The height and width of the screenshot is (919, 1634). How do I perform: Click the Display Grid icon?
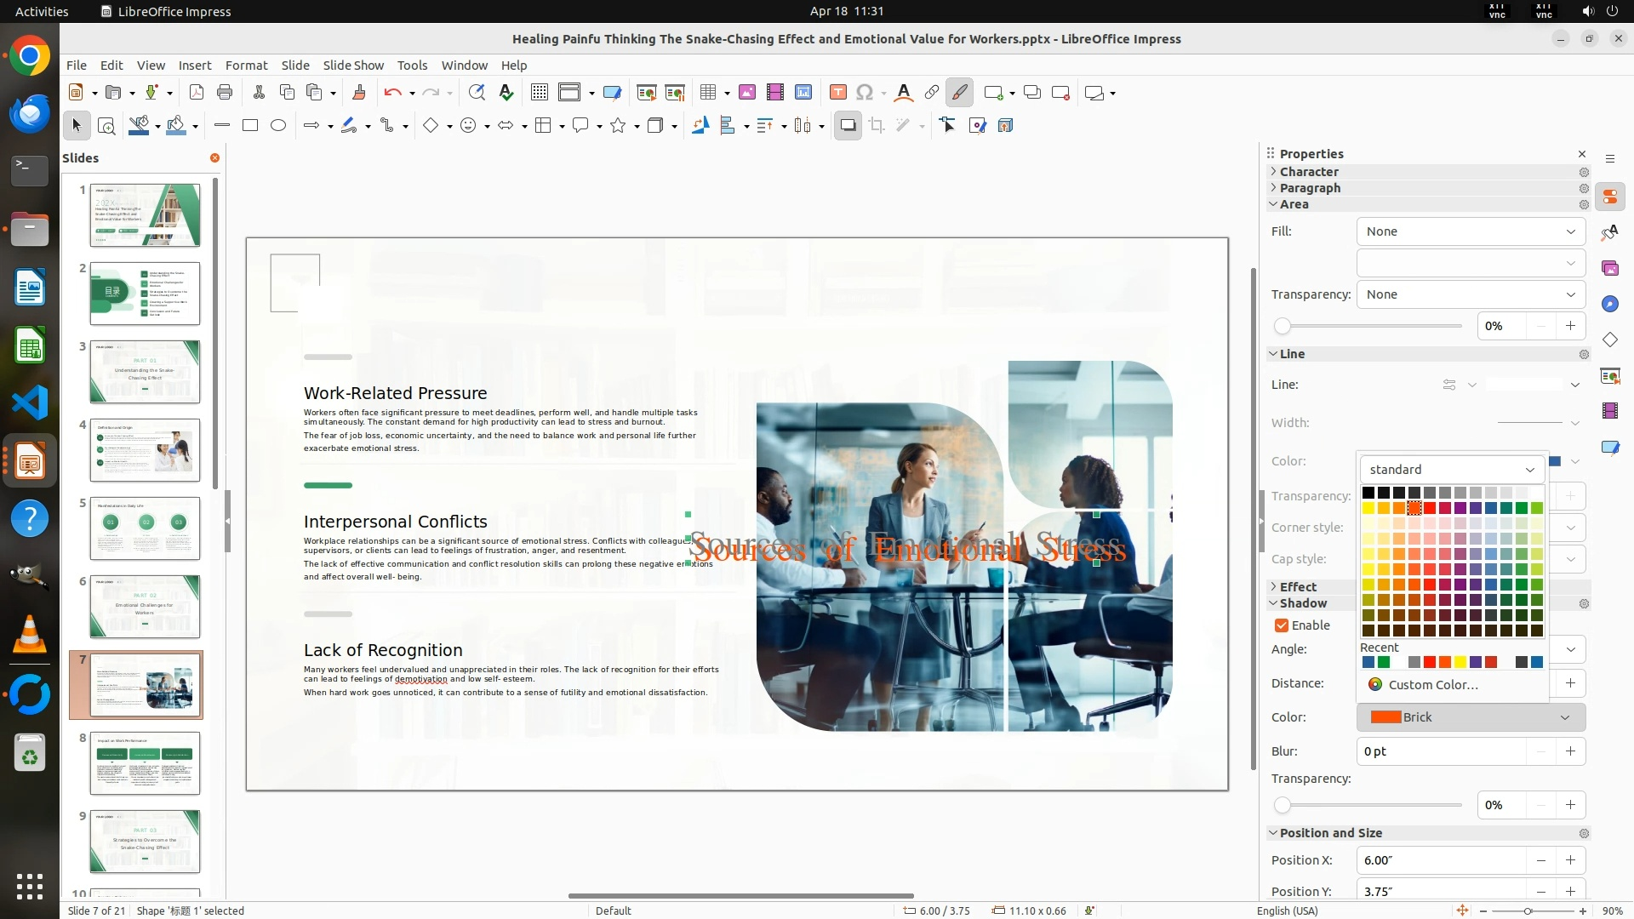click(540, 93)
